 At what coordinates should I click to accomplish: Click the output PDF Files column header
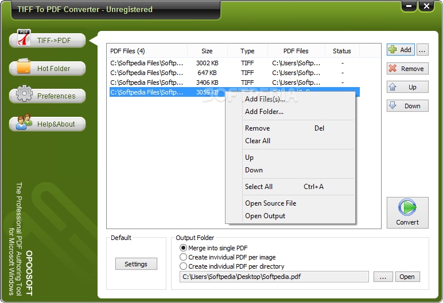point(296,51)
